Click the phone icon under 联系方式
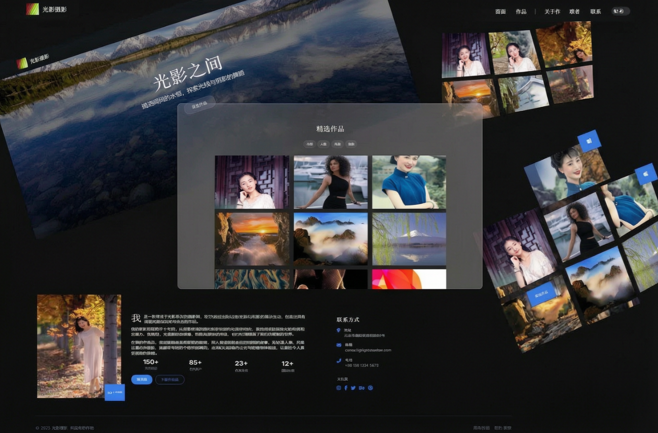Viewport: 658px width, 433px height. (338, 360)
